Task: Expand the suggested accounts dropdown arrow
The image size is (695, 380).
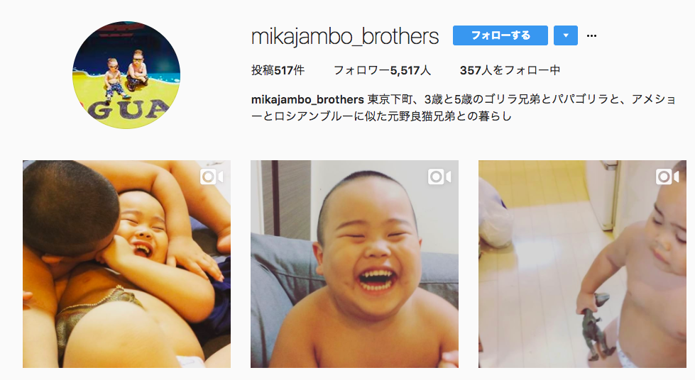Action: click(566, 35)
